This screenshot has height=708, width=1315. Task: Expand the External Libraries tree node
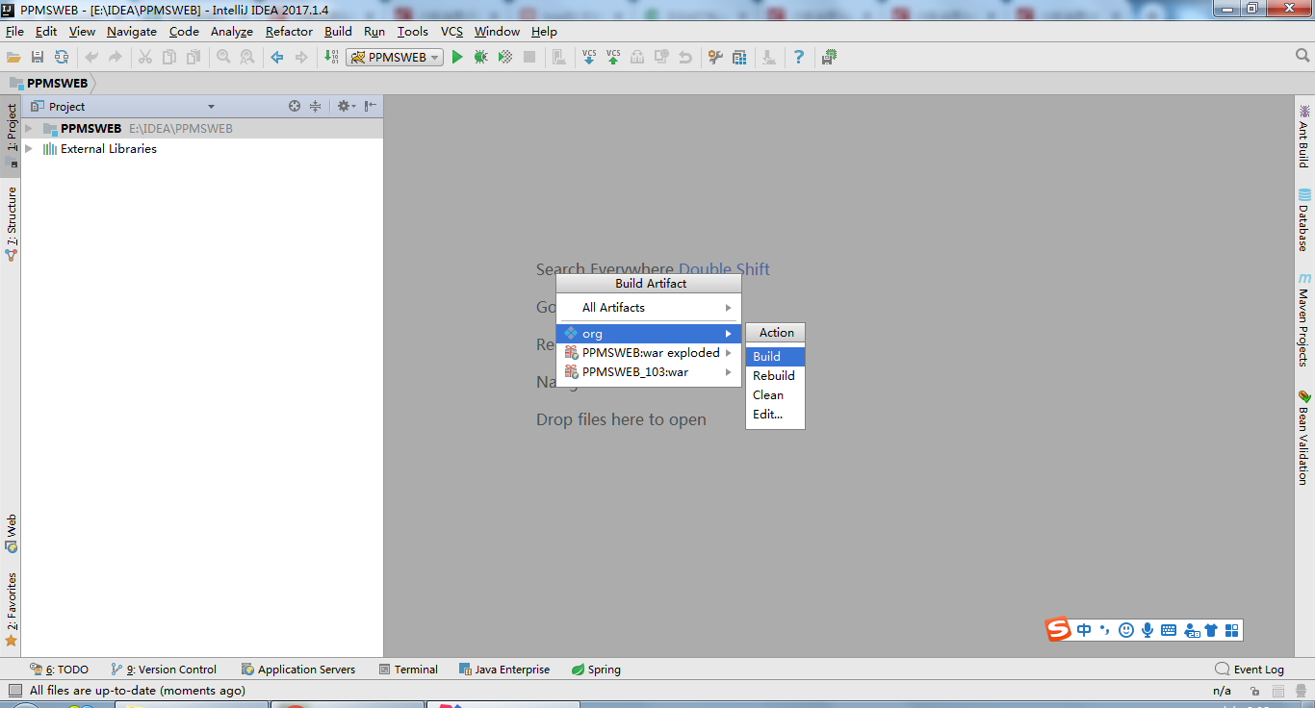pyautogui.click(x=29, y=148)
